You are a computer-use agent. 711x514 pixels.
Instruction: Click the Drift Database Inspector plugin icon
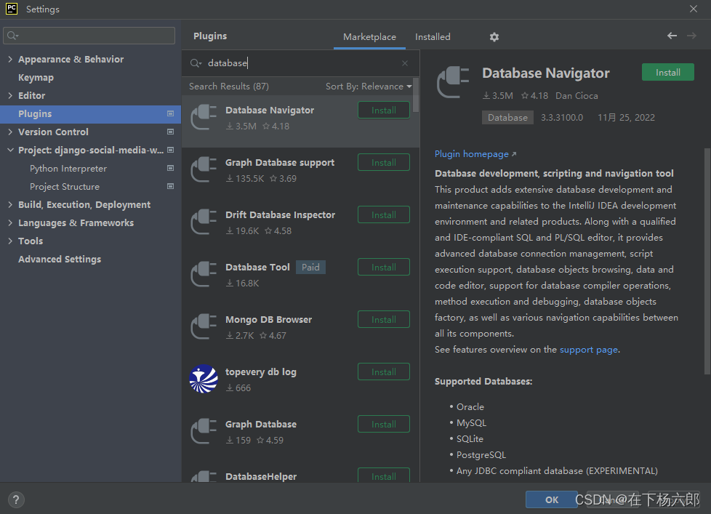(204, 222)
